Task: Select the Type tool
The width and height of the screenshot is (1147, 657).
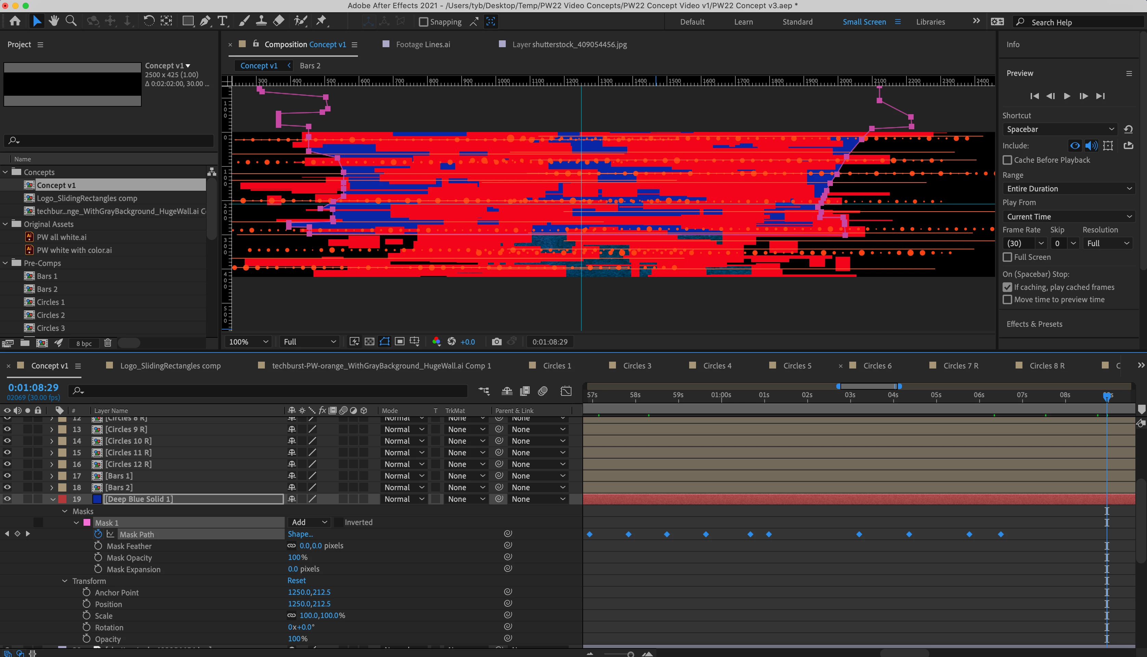Action: click(222, 21)
